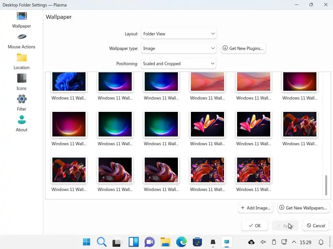Image resolution: width=333 pixels, height=249 pixels.
Task: Expand Positioning dropdown set to Scaled and Cropped
Action: pyautogui.click(x=179, y=64)
